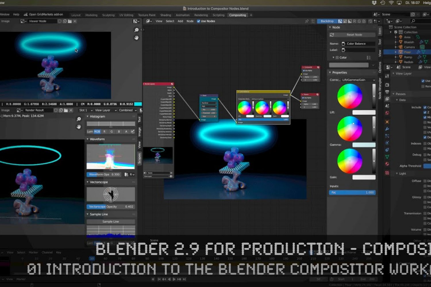Jump to timeline start playback control
This screenshot has height=287, width=431.
tap(159, 279)
